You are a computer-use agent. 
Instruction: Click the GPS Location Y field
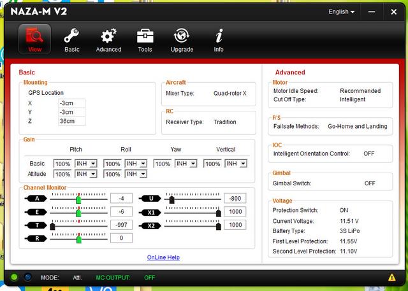coord(72,112)
